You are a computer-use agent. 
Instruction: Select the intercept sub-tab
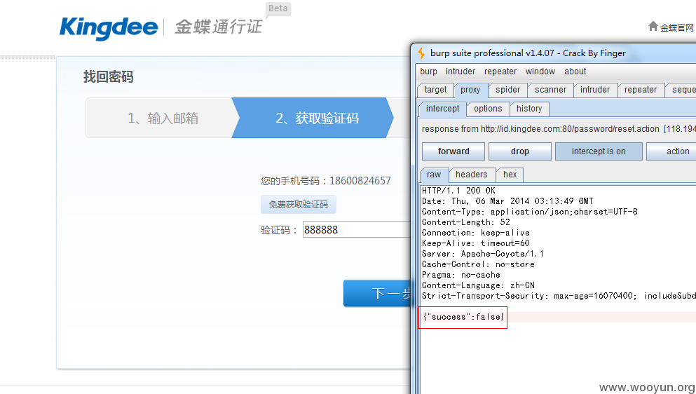(x=442, y=109)
